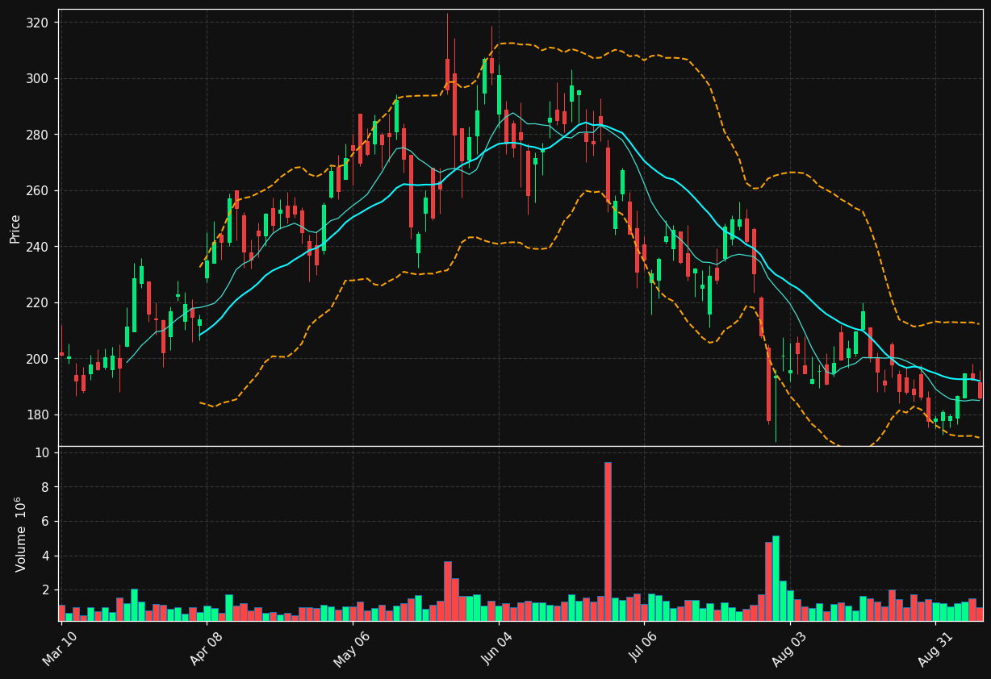
Task: Click the 4 volume axis label
Action: coord(46,556)
